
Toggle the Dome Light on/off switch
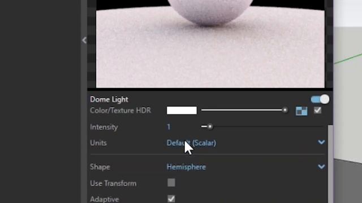coord(320,99)
